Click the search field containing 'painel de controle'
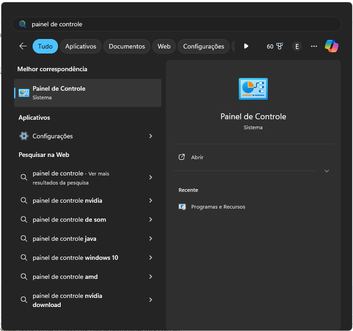353x331 pixels. click(177, 24)
